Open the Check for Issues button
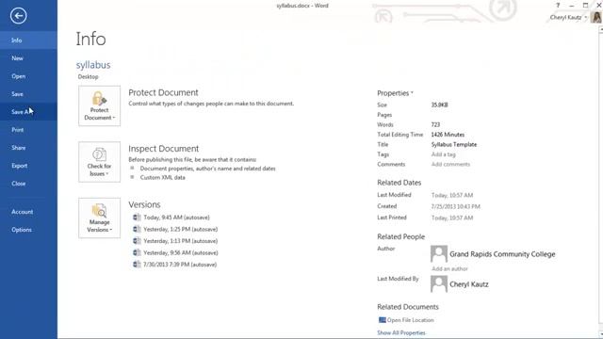The height and width of the screenshot is (339, 603). point(99,162)
